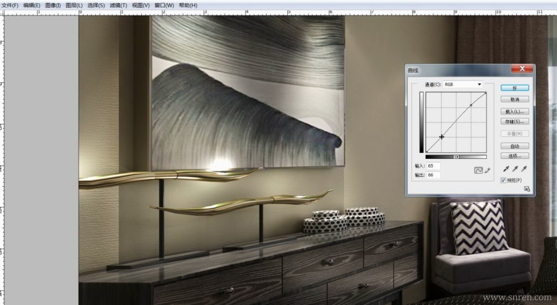Viewport: 557px width, 305px height.
Task: Open the 视图(V) menu
Action: pos(140,6)
